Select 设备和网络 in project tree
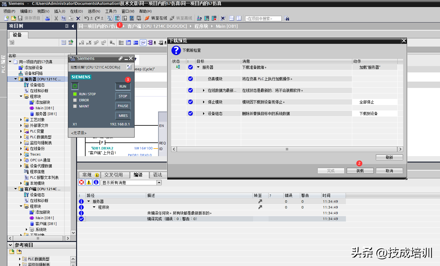 33,73
